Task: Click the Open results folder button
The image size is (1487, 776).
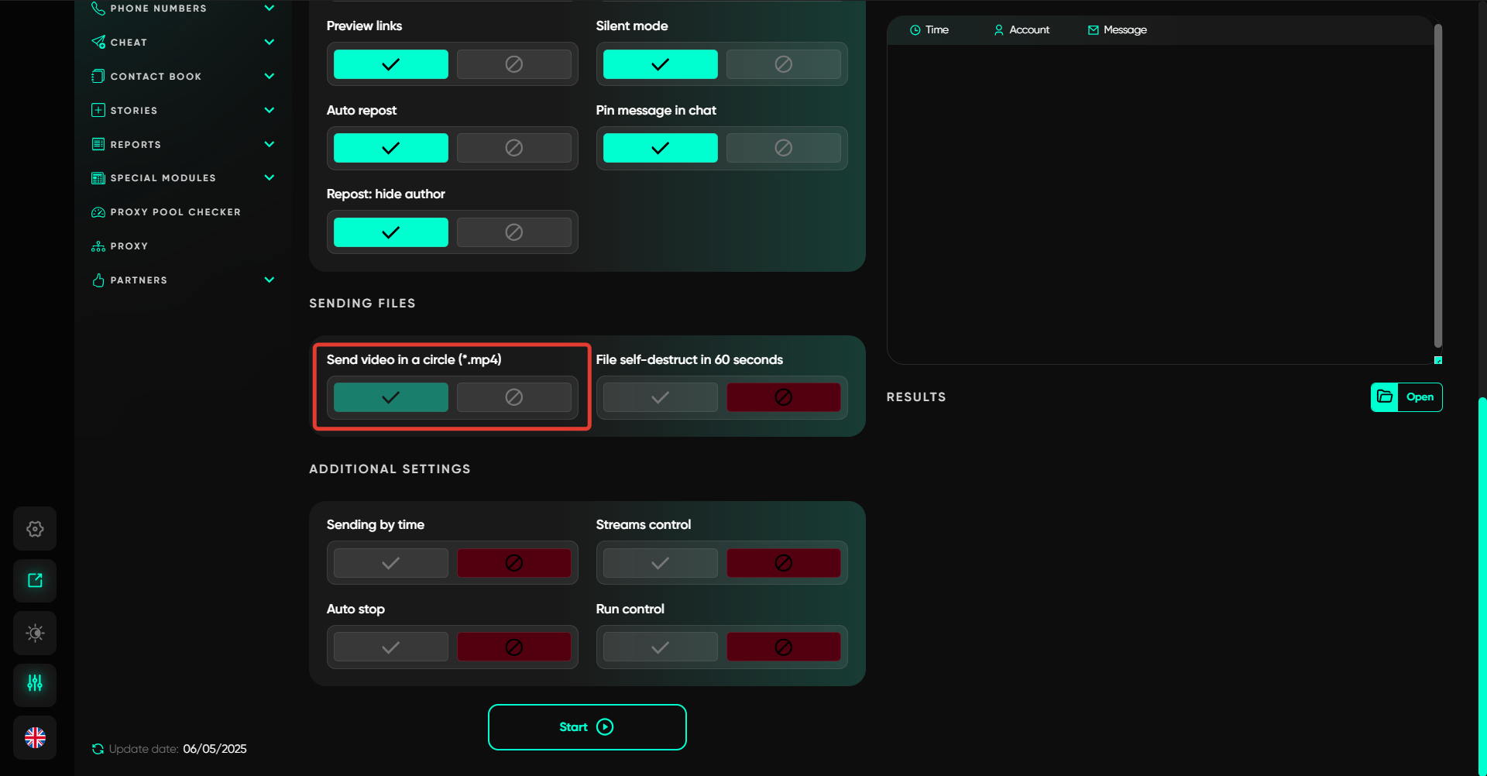Action: pyautogui.click(x=1406, y=397)
